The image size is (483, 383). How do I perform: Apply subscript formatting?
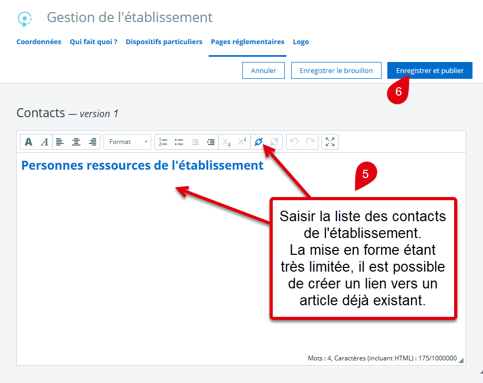(227, 142)
